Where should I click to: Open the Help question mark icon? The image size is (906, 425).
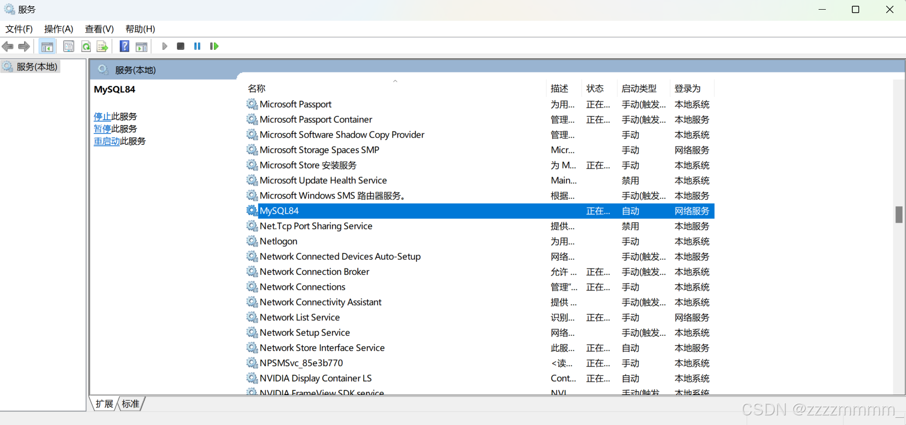click(x=125, y=46)
